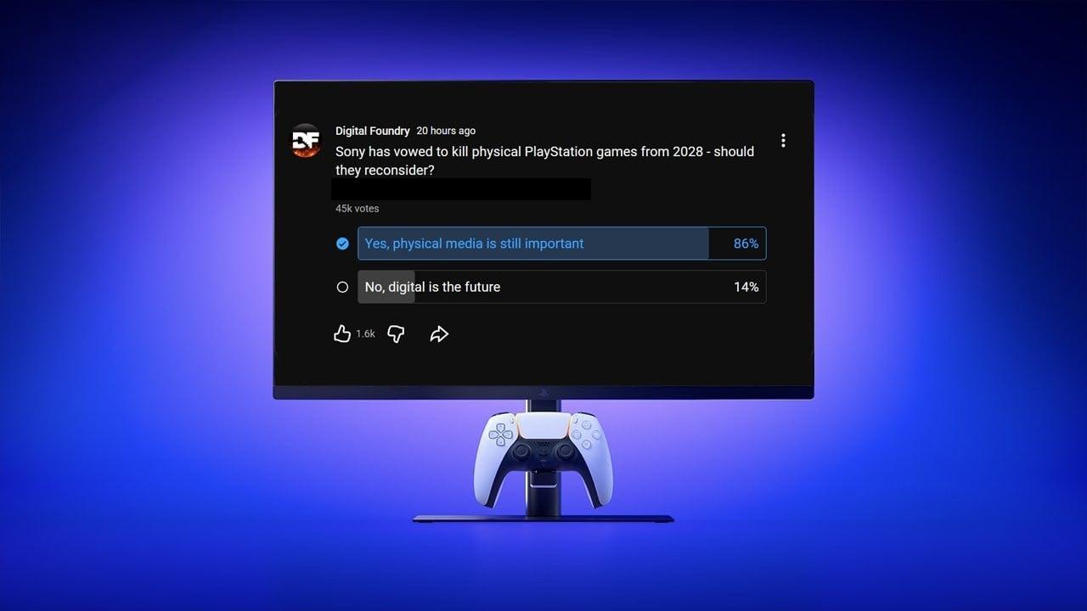The height and width of the screenshot is (611, 1087).
Task: Open the Digital Foundry channel avatar
Action: click(306, 141)
